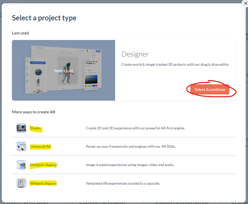Click the Designer (legacy) icon

21,165
